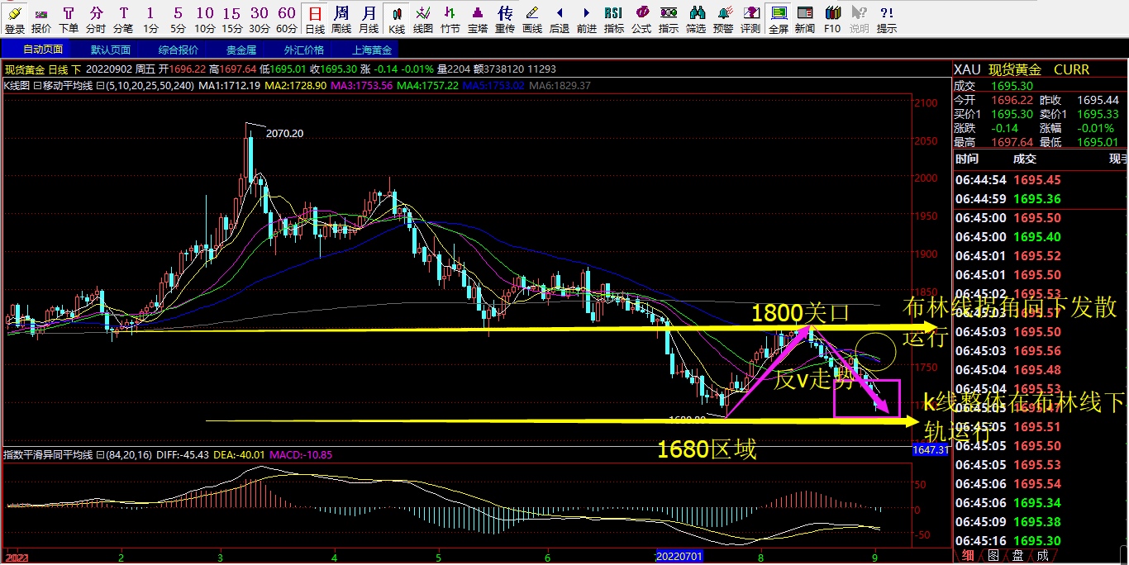
Task: Open the 新闻 news icon
Action: tap(805, 18)
